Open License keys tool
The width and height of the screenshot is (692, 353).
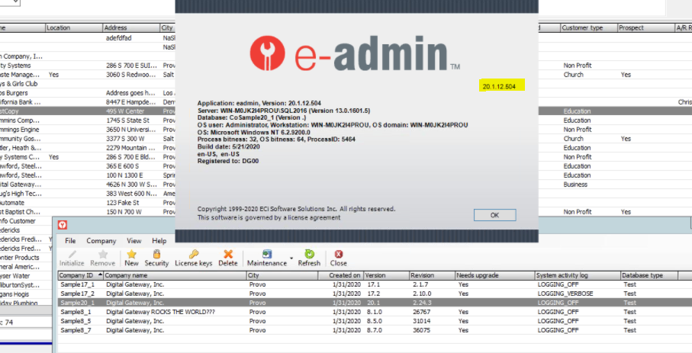193,258
